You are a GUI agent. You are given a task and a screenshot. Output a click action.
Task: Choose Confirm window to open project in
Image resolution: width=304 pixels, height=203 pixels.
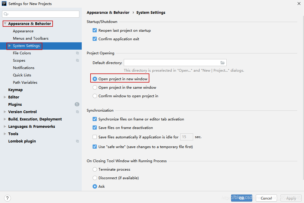click(95, 96)
